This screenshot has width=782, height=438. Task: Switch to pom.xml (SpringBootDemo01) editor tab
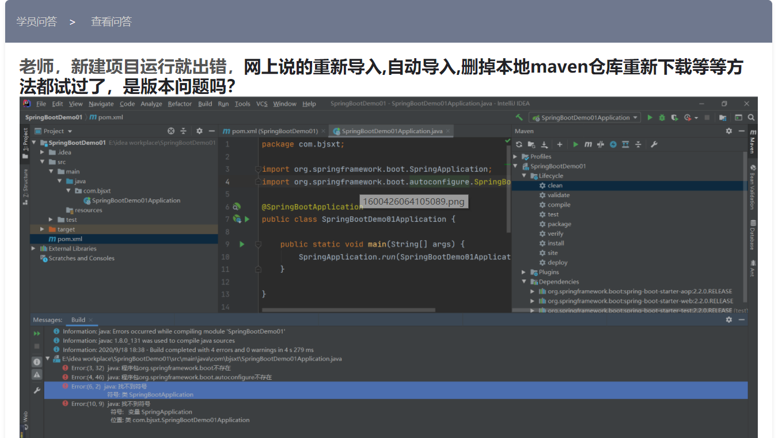point(274,131)
